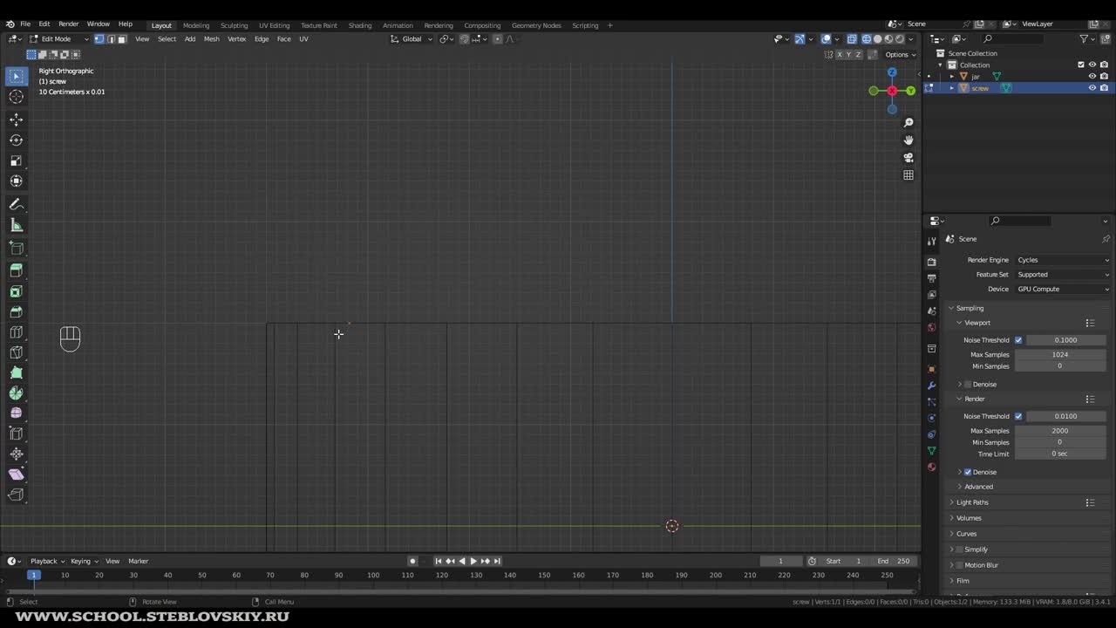Enable face select mode
The width and height of the screenshot is (1116, 628).
tap(122, 38)
